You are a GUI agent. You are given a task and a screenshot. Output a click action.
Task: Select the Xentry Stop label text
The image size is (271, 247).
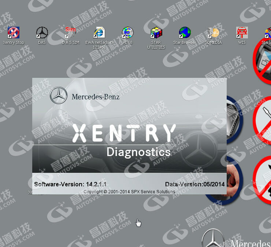tap(14, 42)
